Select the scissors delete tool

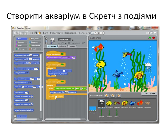tap(96, 33)
